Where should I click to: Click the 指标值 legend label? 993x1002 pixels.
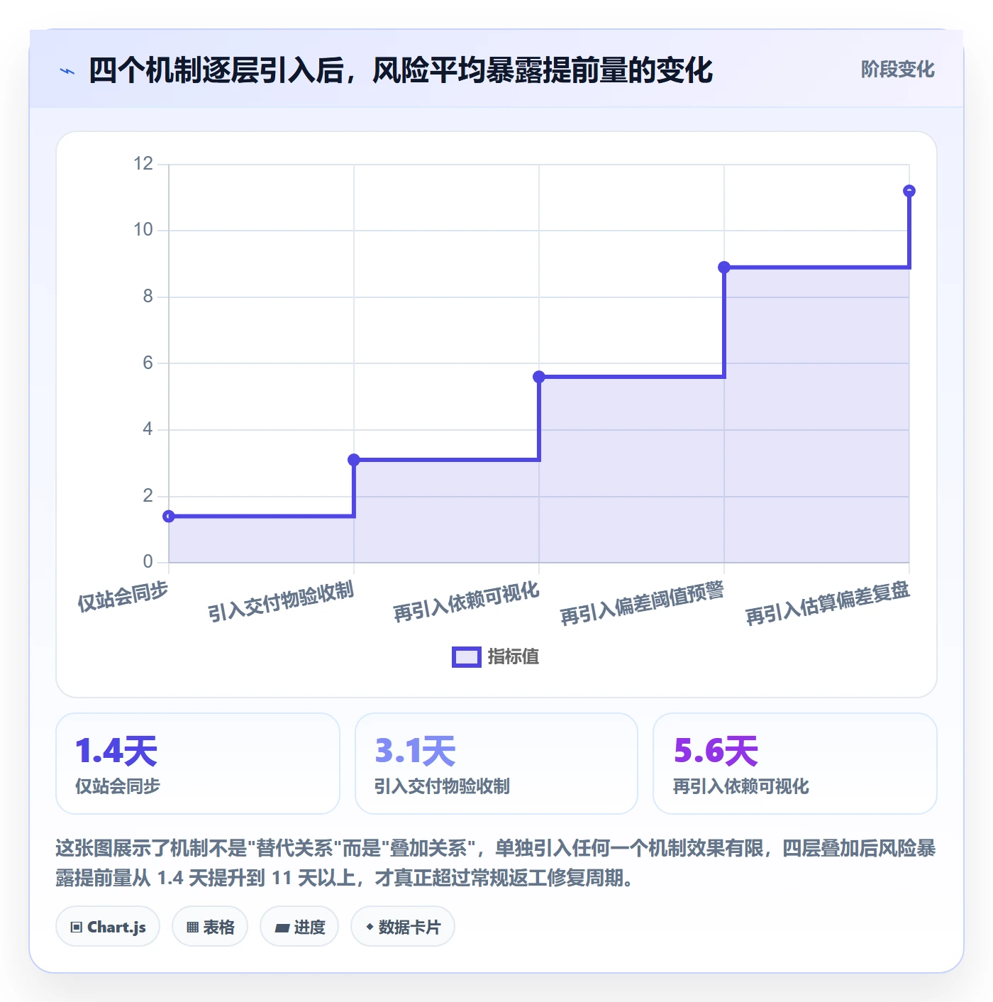[x=514, y=657]
